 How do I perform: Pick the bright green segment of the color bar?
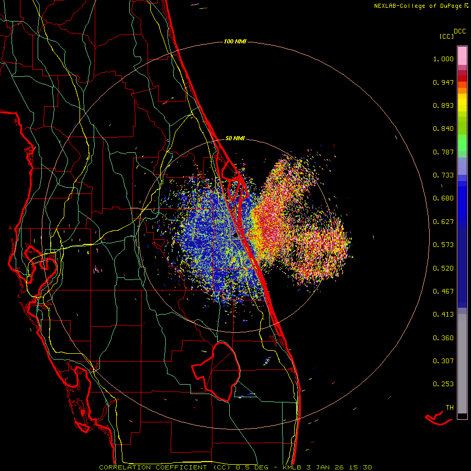[x=462, y=143]
